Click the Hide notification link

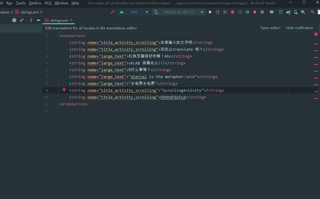(x=299, y=28)
